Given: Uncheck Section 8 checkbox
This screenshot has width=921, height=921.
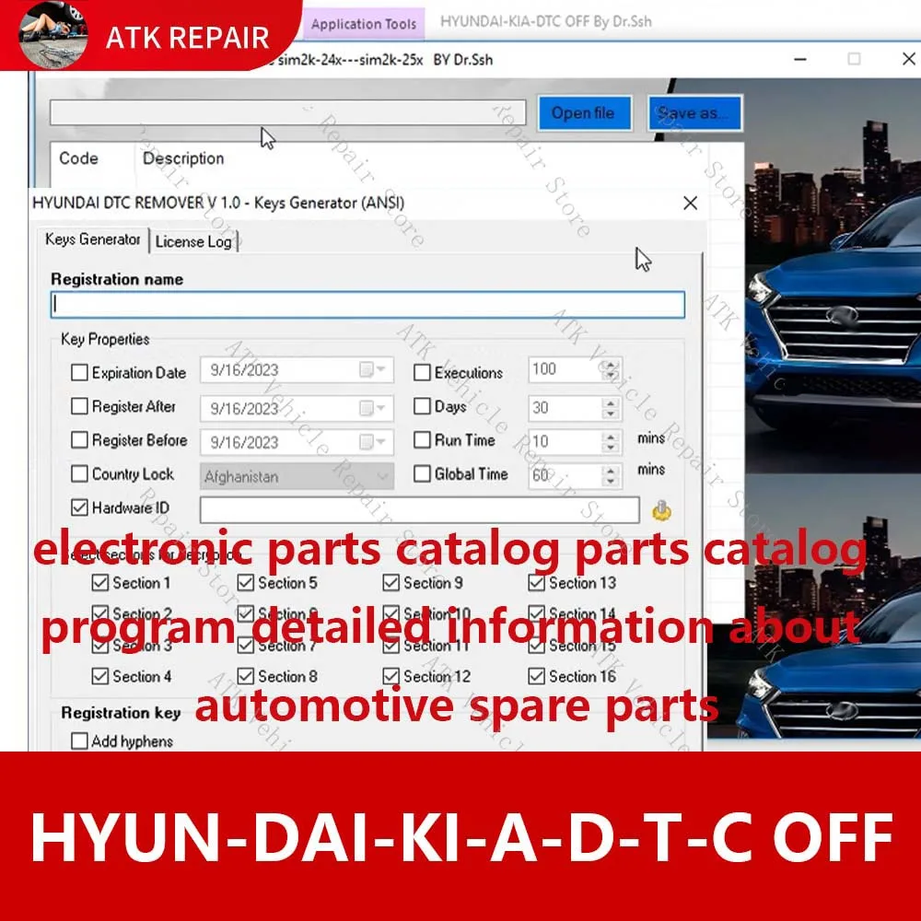Looking at the screenshot, I should pyautogui.click(x=246, y=676).
